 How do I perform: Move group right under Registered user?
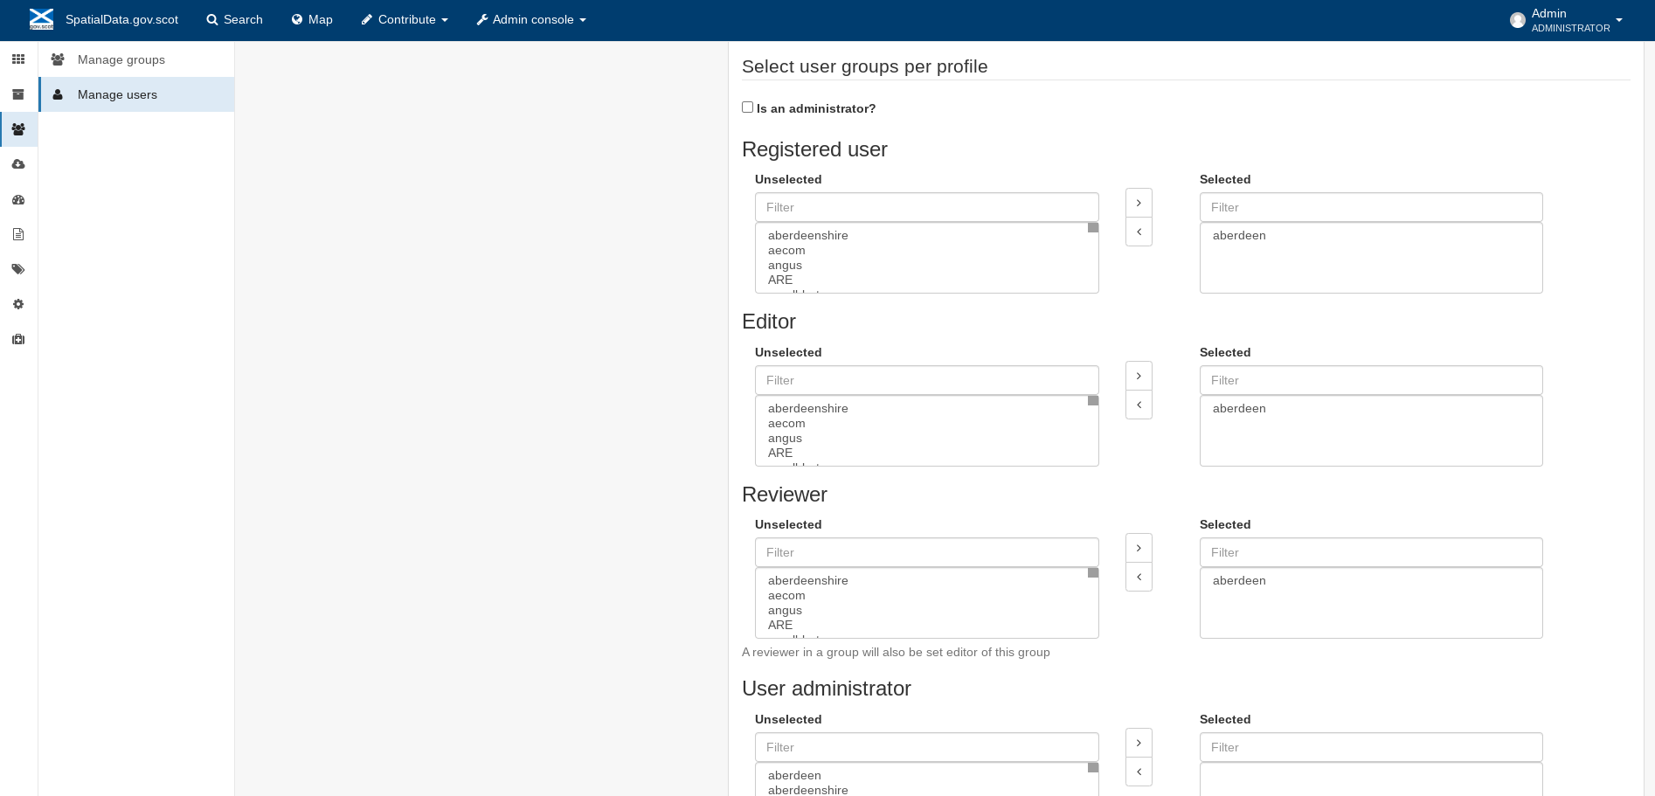point(1139,203)
